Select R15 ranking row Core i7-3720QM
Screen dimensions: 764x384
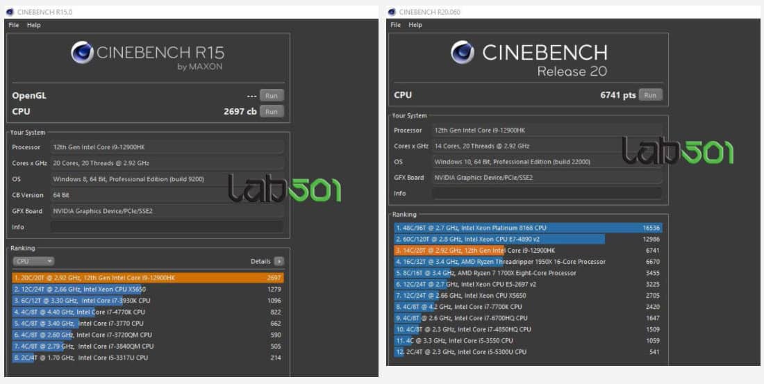(x=148, y=335)
